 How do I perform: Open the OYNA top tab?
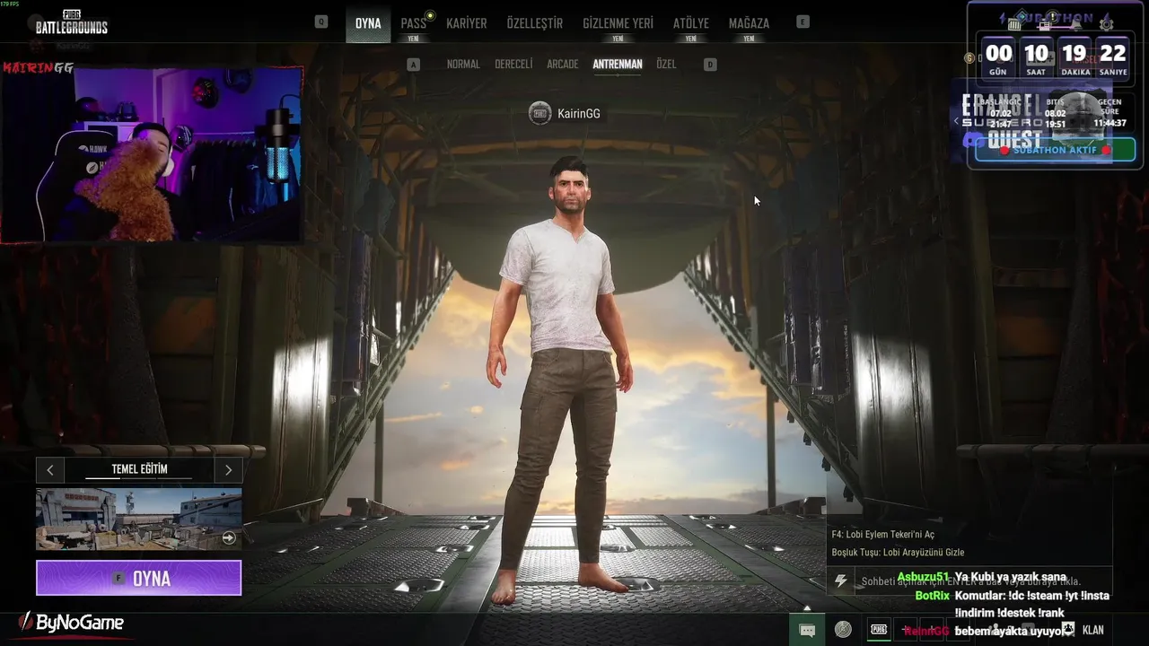tap(368, 23)
